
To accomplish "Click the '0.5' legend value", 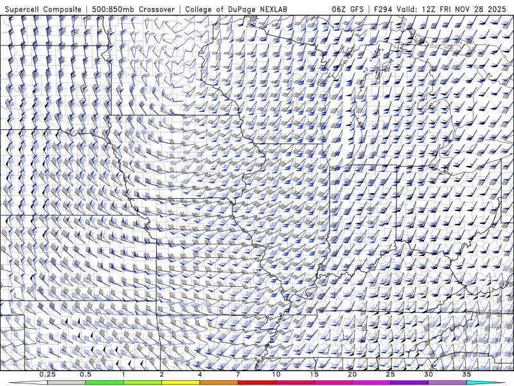I will tap(85, 374).
